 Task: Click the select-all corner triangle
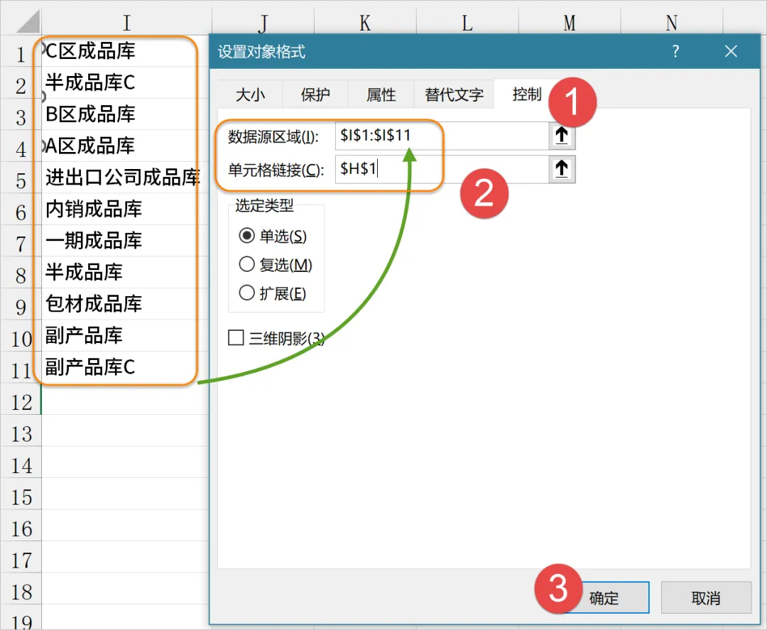(27, 22)
